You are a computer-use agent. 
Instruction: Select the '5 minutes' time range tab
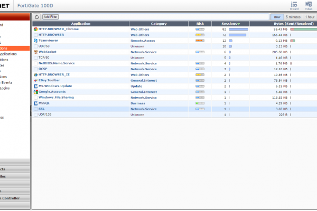click(x=293, y=17)
